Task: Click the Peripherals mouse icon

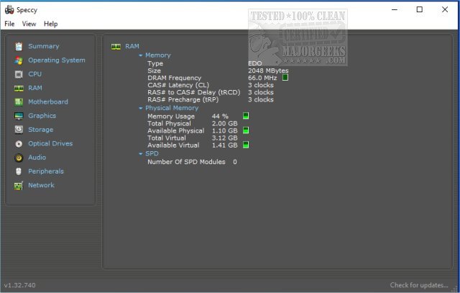Action: pyautogui.click(x=19, y=171)
